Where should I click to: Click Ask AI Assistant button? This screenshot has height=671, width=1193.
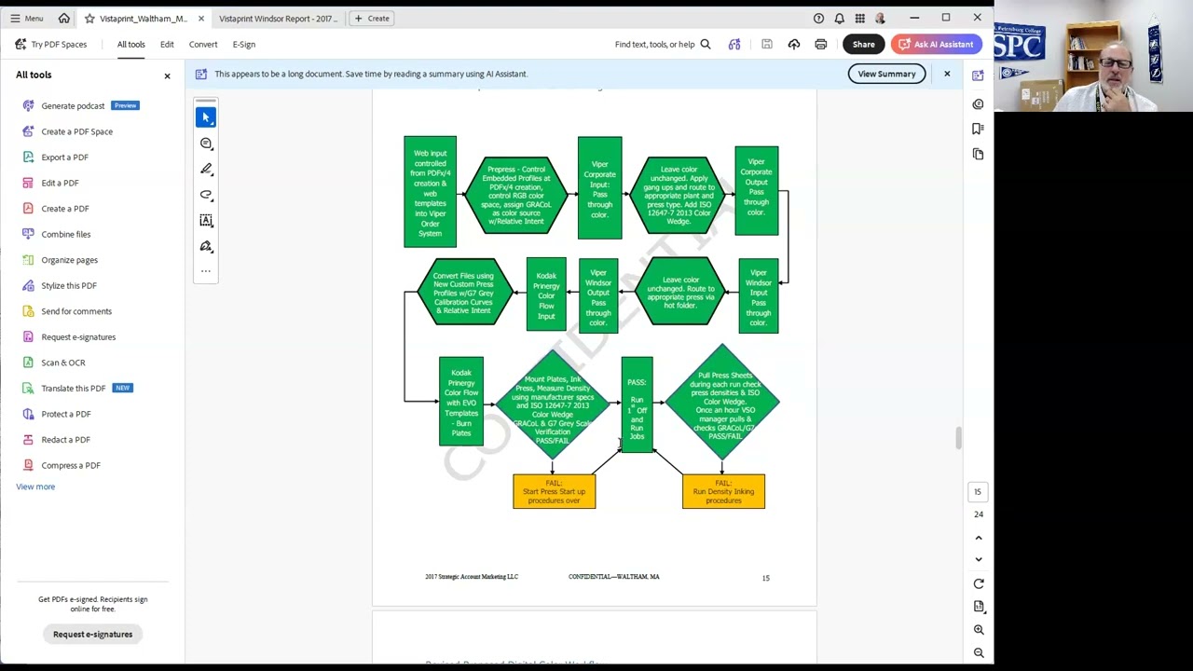tap(936, 44)
